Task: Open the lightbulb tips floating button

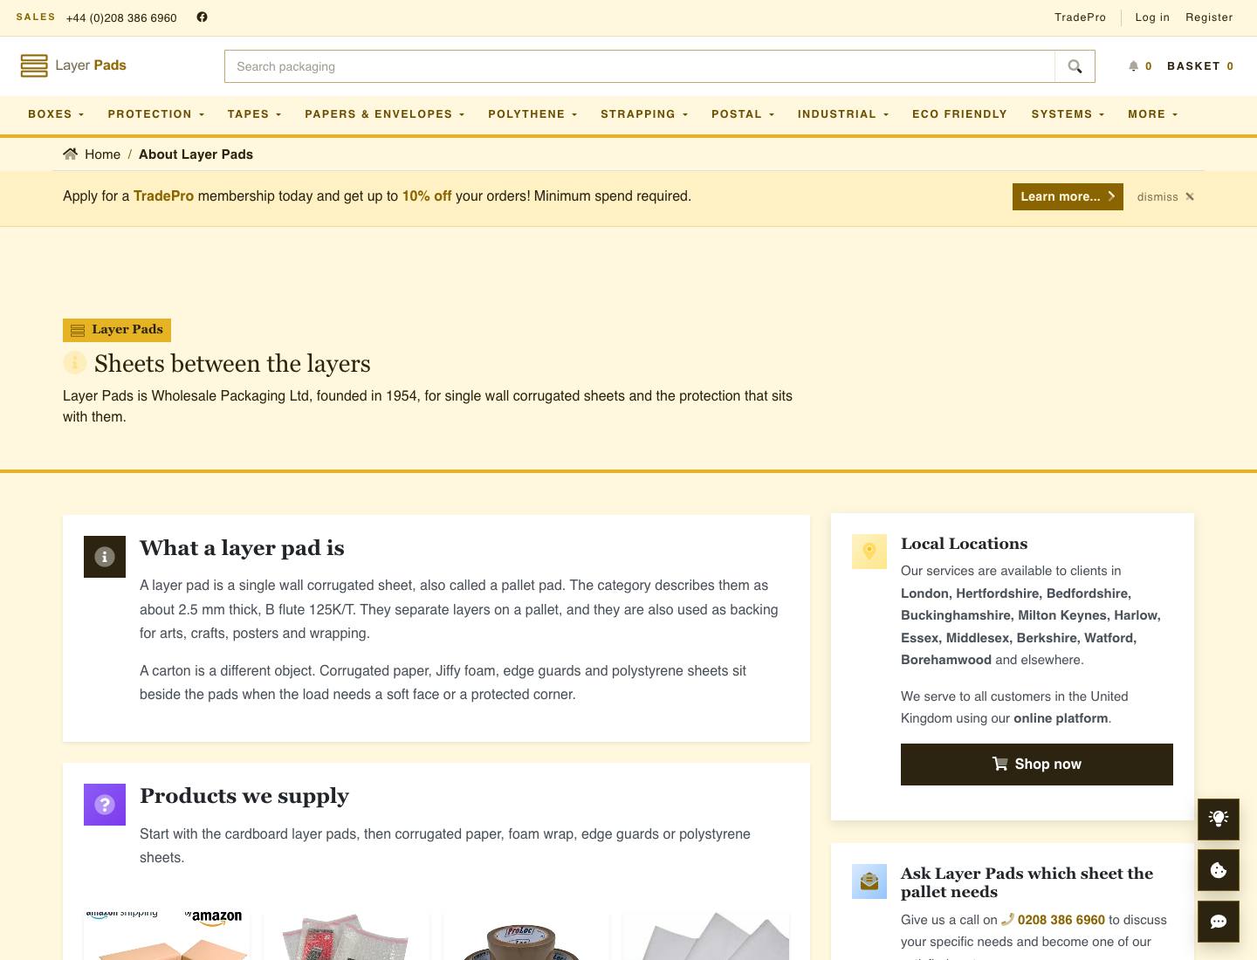Action: (1219, 819)
